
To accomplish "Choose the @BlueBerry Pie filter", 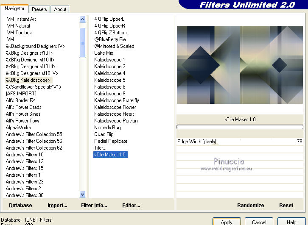I will click(x=110, y=39).
